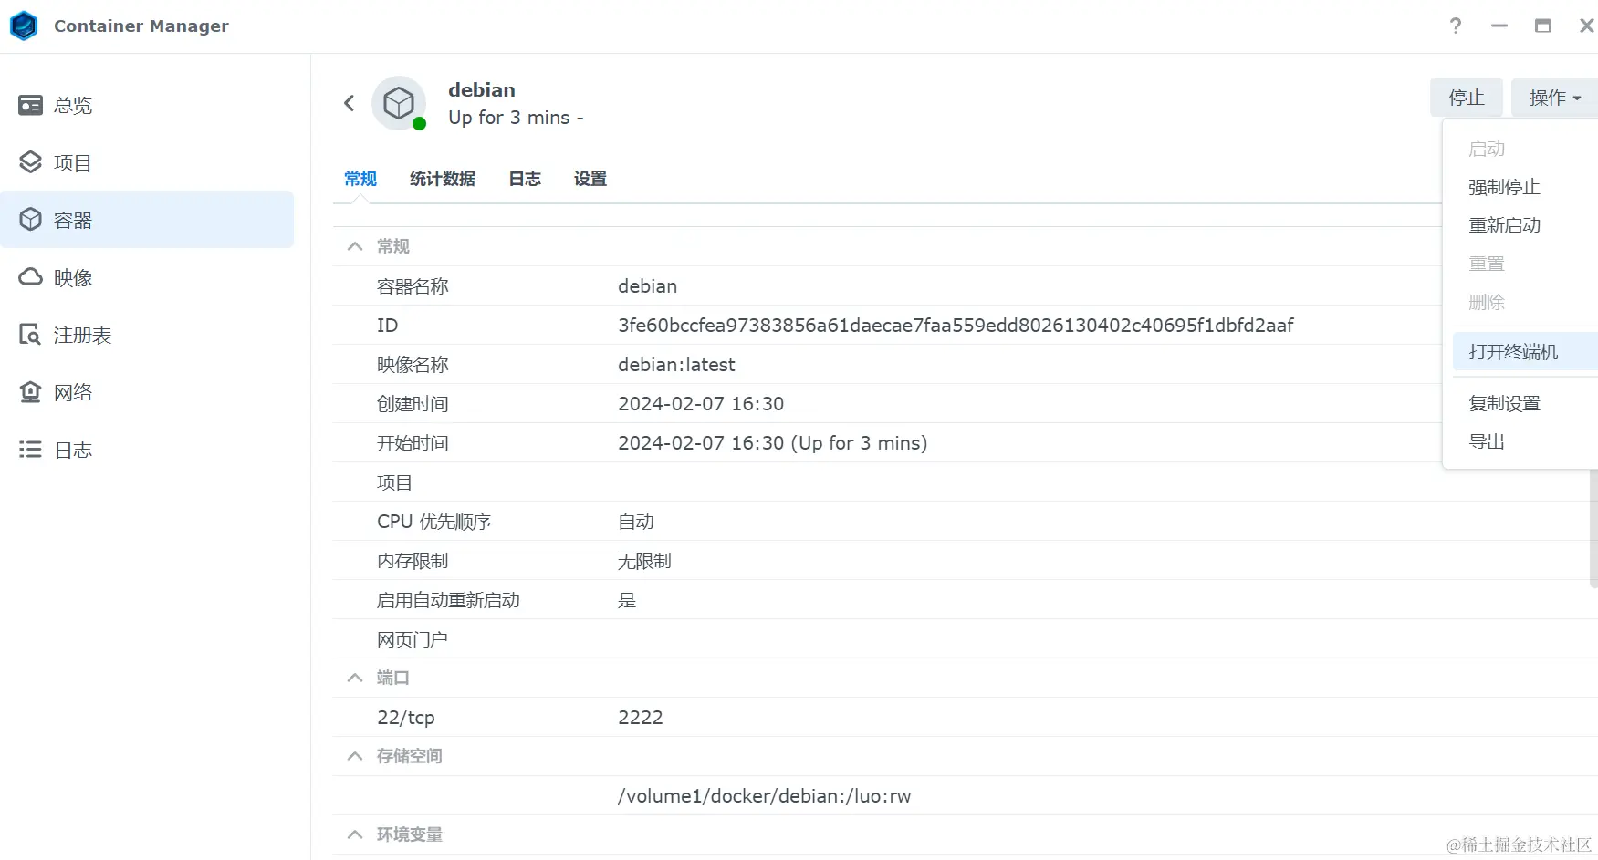This screenshot has width=1598, height=860.
Task: Switch to the 设置 (Settings) tab
Action: tap(589, 179)
